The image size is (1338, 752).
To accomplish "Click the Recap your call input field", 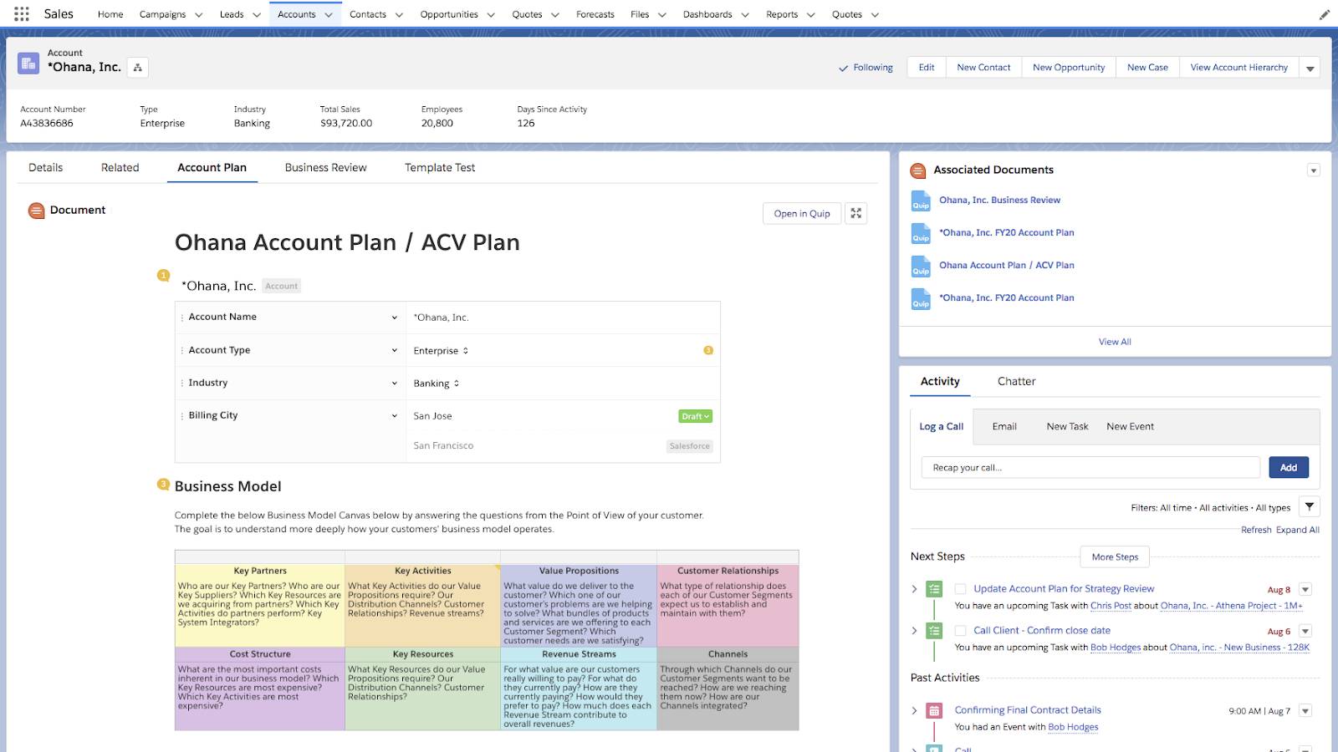I will (x=1090, y=468).
